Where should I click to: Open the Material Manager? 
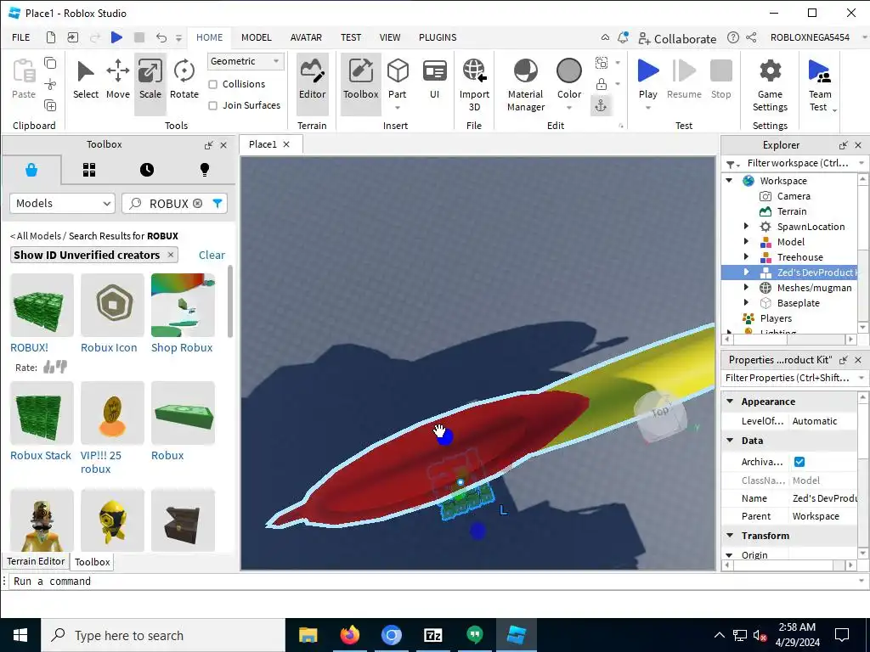pyautogui.click(x=525, y=84)
